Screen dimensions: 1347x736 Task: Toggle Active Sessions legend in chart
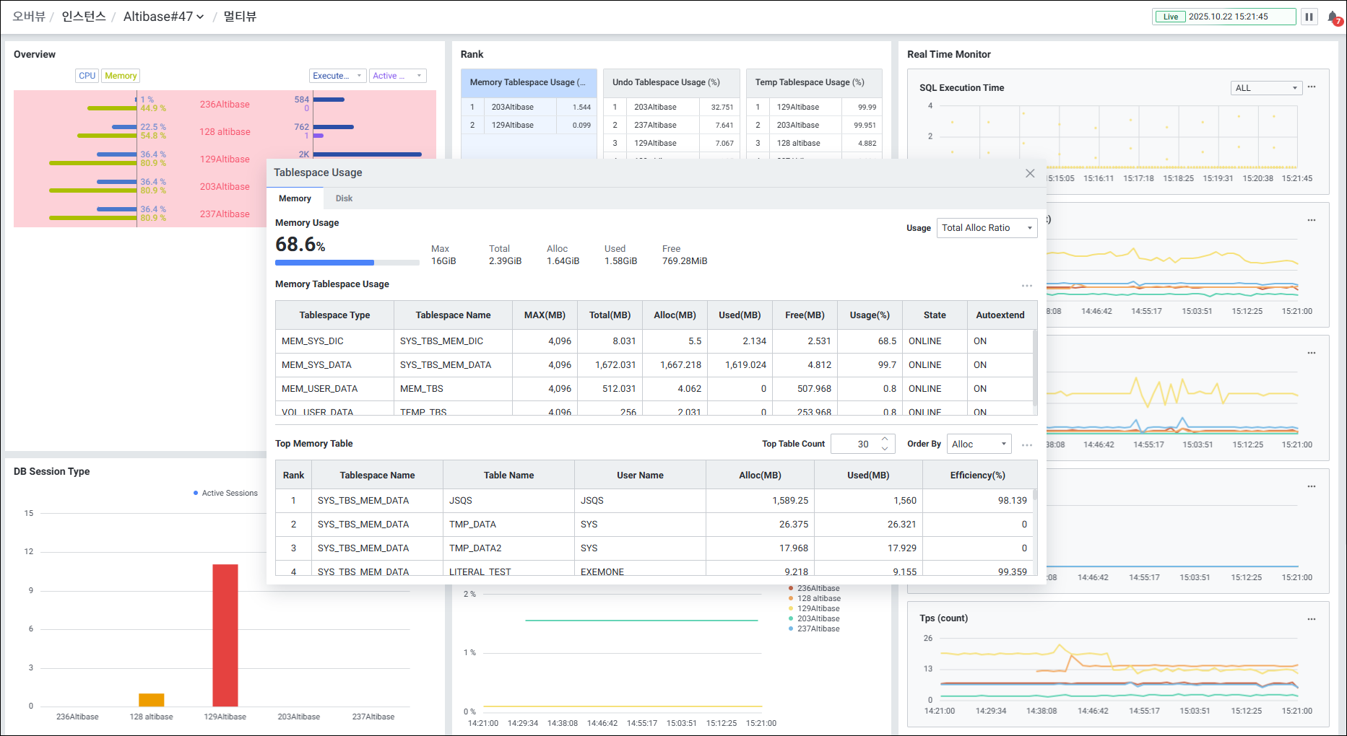coord(225,493)
